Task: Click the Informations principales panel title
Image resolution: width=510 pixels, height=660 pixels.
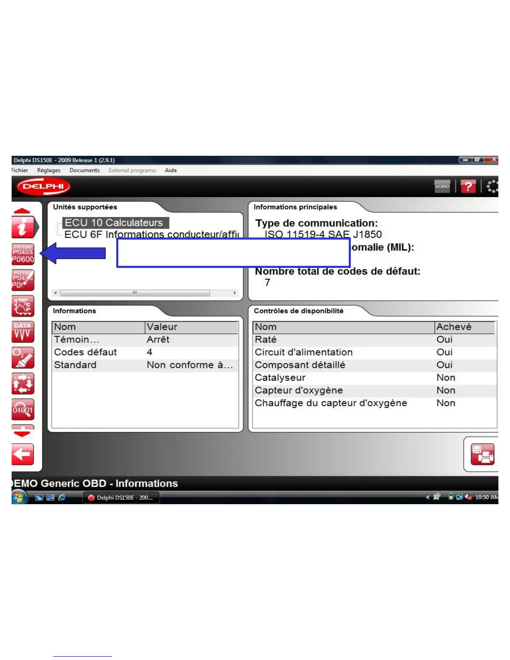Action: (295, 207)
